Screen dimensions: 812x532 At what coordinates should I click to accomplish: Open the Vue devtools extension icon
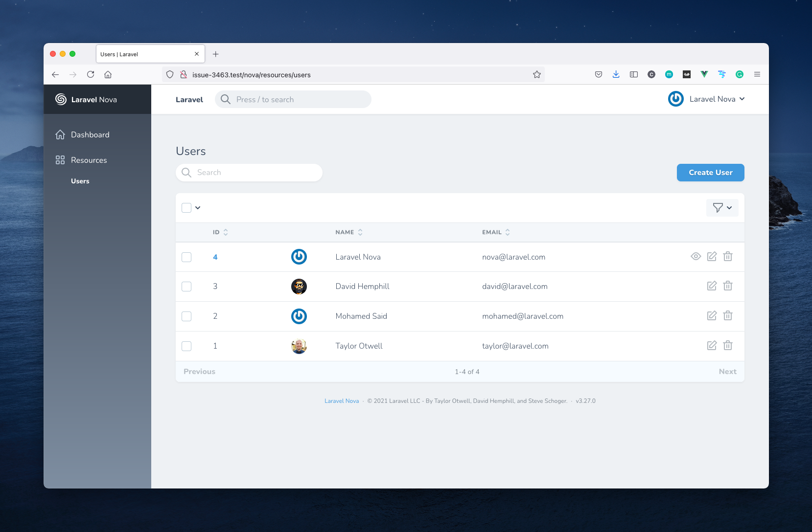704,74
